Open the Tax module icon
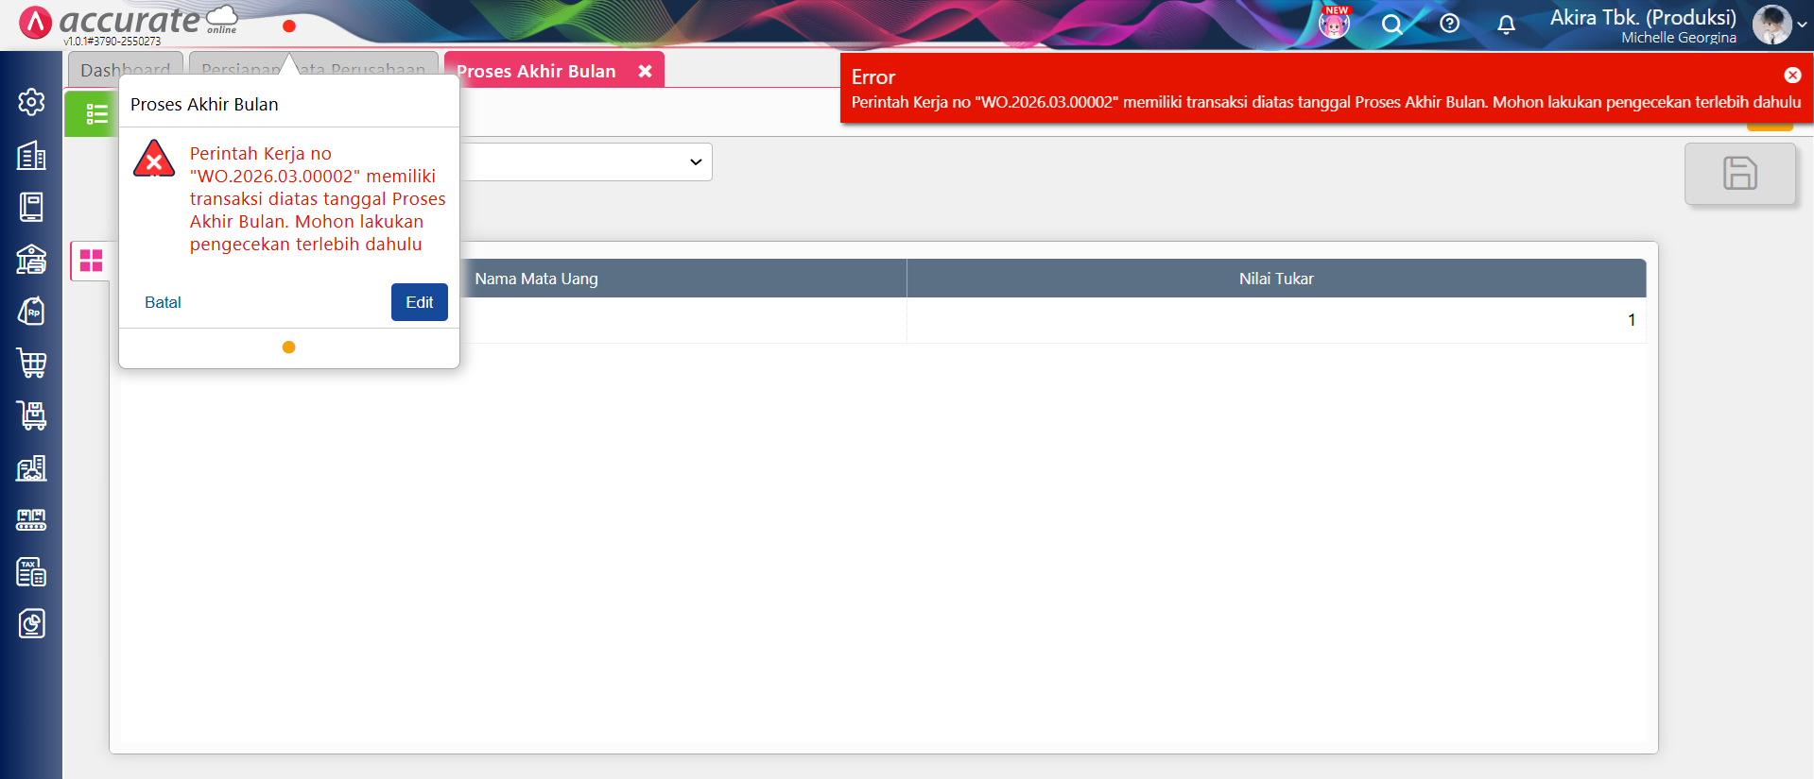1814x779 pixels. [31, 571]
